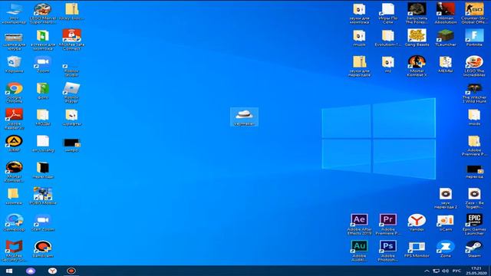Select the Zara audio file icon
The height and width of the screenshot is (276, 491).
[474, 199]
